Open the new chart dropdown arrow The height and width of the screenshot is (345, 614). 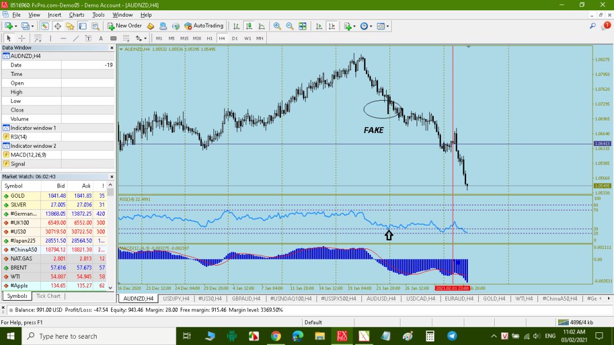[16, 26]
